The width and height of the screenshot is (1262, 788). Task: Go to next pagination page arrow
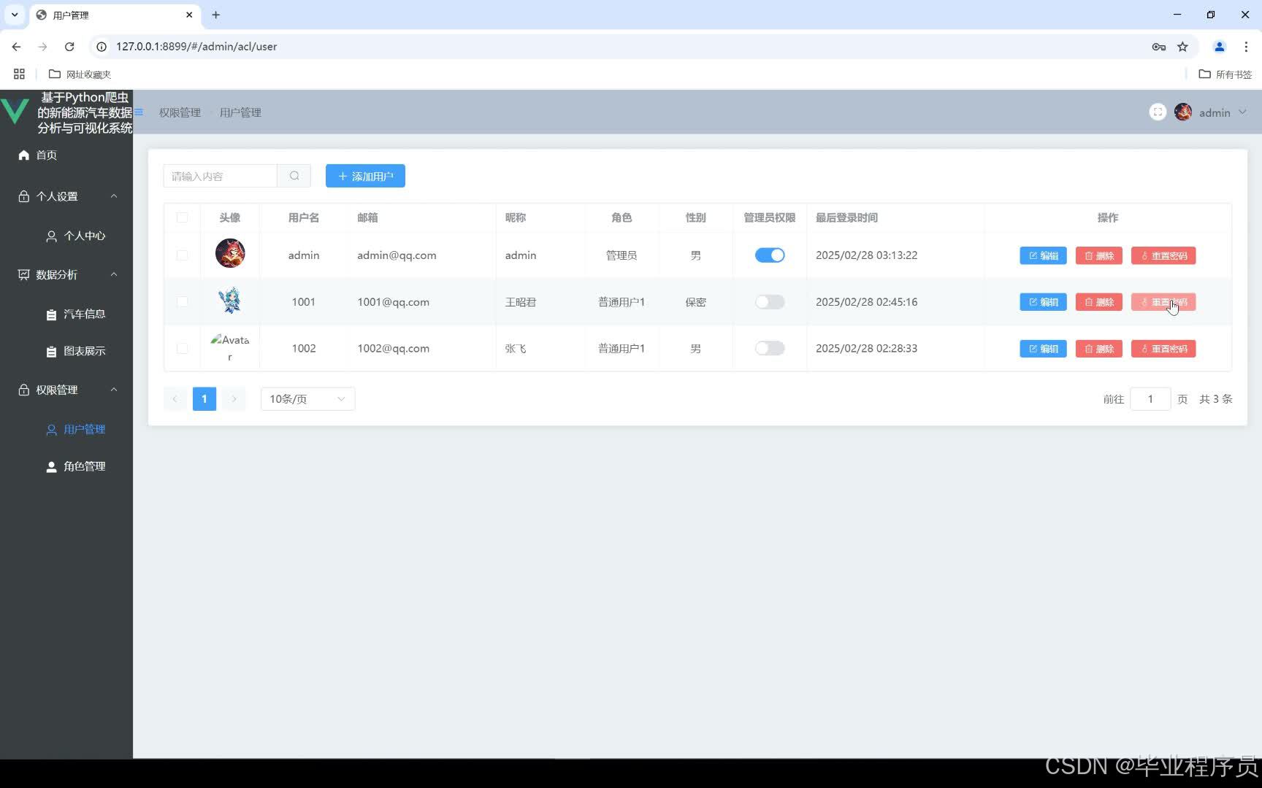[x=234, y=399]
